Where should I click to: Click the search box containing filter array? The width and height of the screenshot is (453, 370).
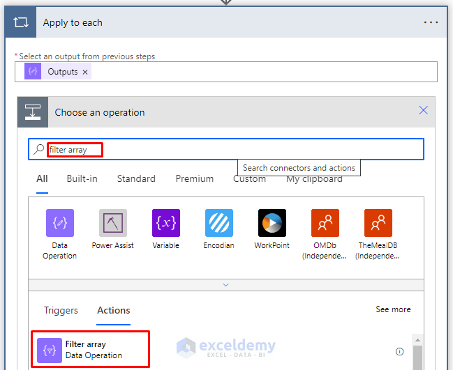(x=226, y=149)
